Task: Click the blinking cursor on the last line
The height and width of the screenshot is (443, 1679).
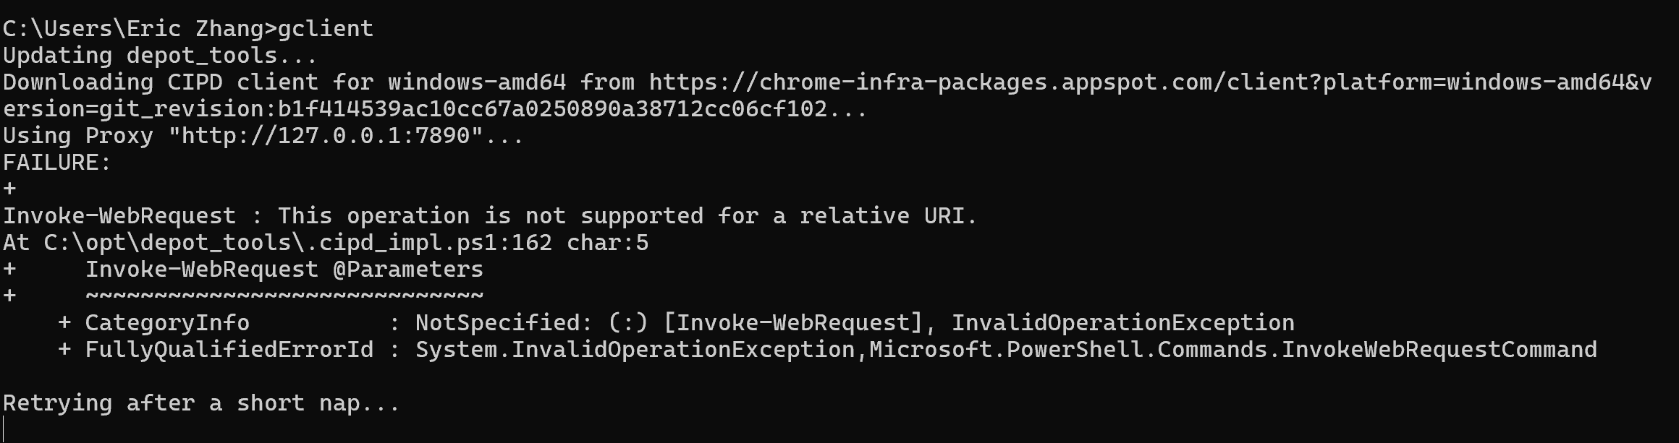Action: [x=4, y=429]
